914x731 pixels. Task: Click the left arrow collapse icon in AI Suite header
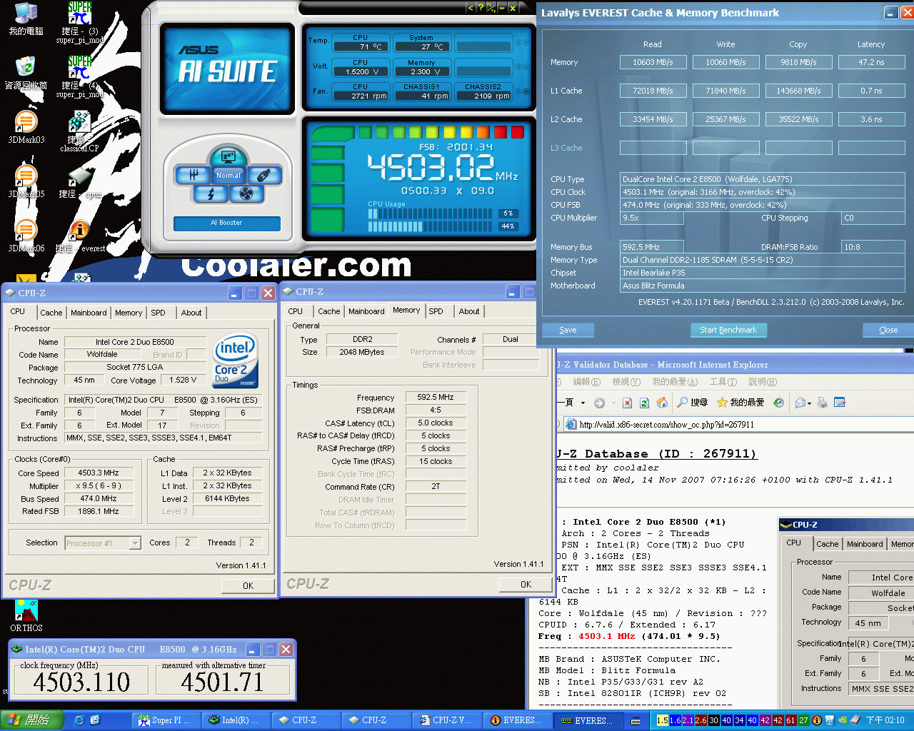pos(470,8)
